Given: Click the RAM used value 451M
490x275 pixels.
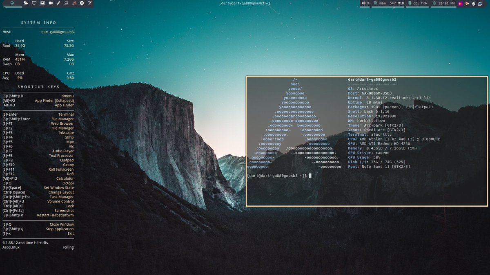Looking at the screenshot, I should point(20,59).
